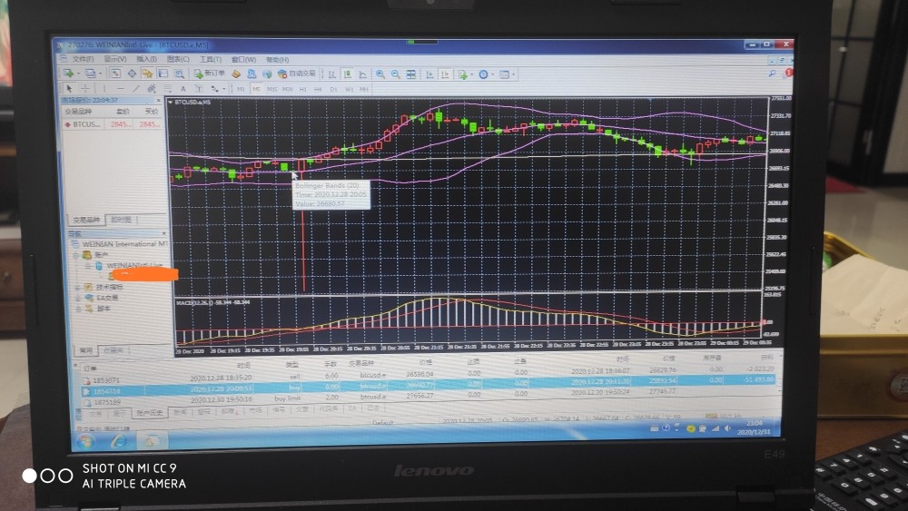Select the BTCUS symbol row in Market Watch
Image resolution: width=908 pixels, height=511 pixels.
[113, 123]
